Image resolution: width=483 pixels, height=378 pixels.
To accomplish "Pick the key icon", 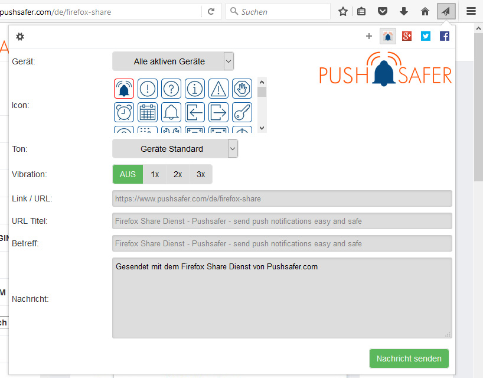I will pyautogui.click(x=242, y=112).
